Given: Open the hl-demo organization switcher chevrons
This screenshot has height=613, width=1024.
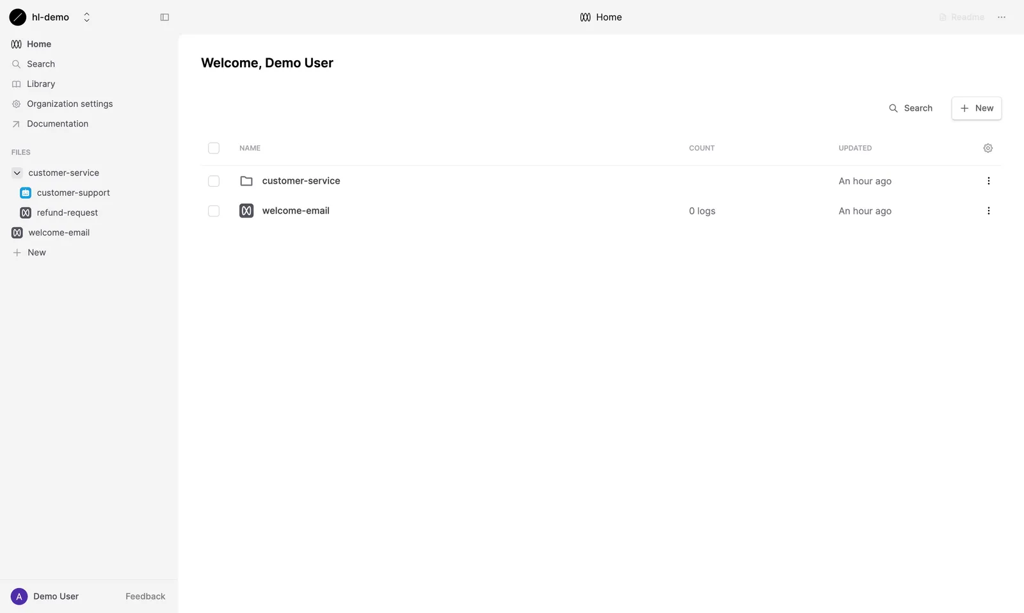Looking at the screenshot, I should point(87,17).
